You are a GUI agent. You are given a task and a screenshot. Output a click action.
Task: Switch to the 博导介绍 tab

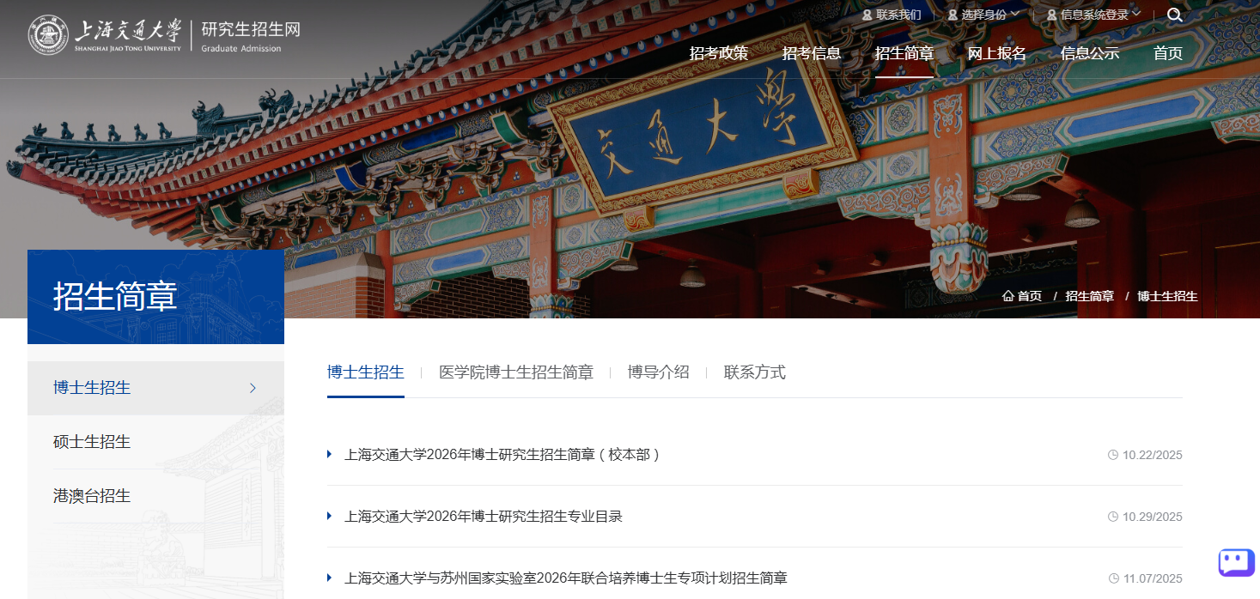pos(658,372)
